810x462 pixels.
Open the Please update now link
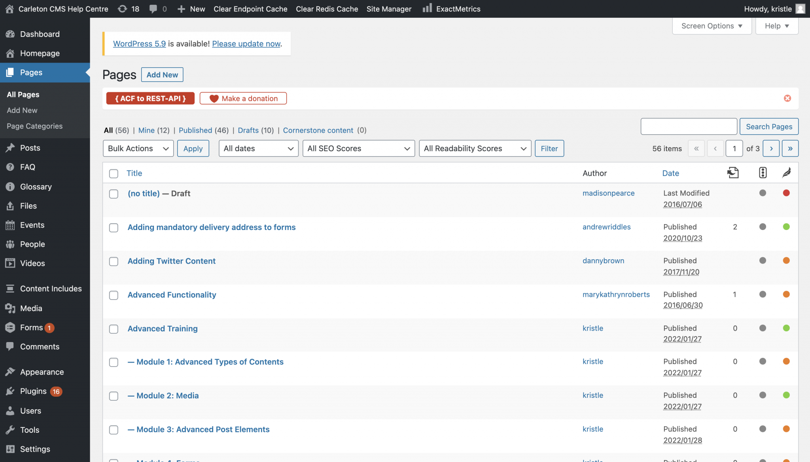246,44
